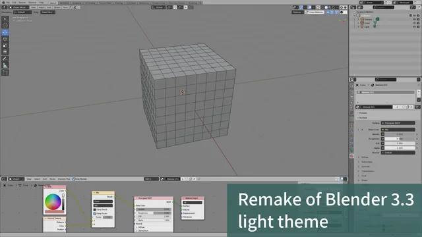Select the Add Cube tool
This screenshot has height=237, width=422.
[x=5, y=72]
